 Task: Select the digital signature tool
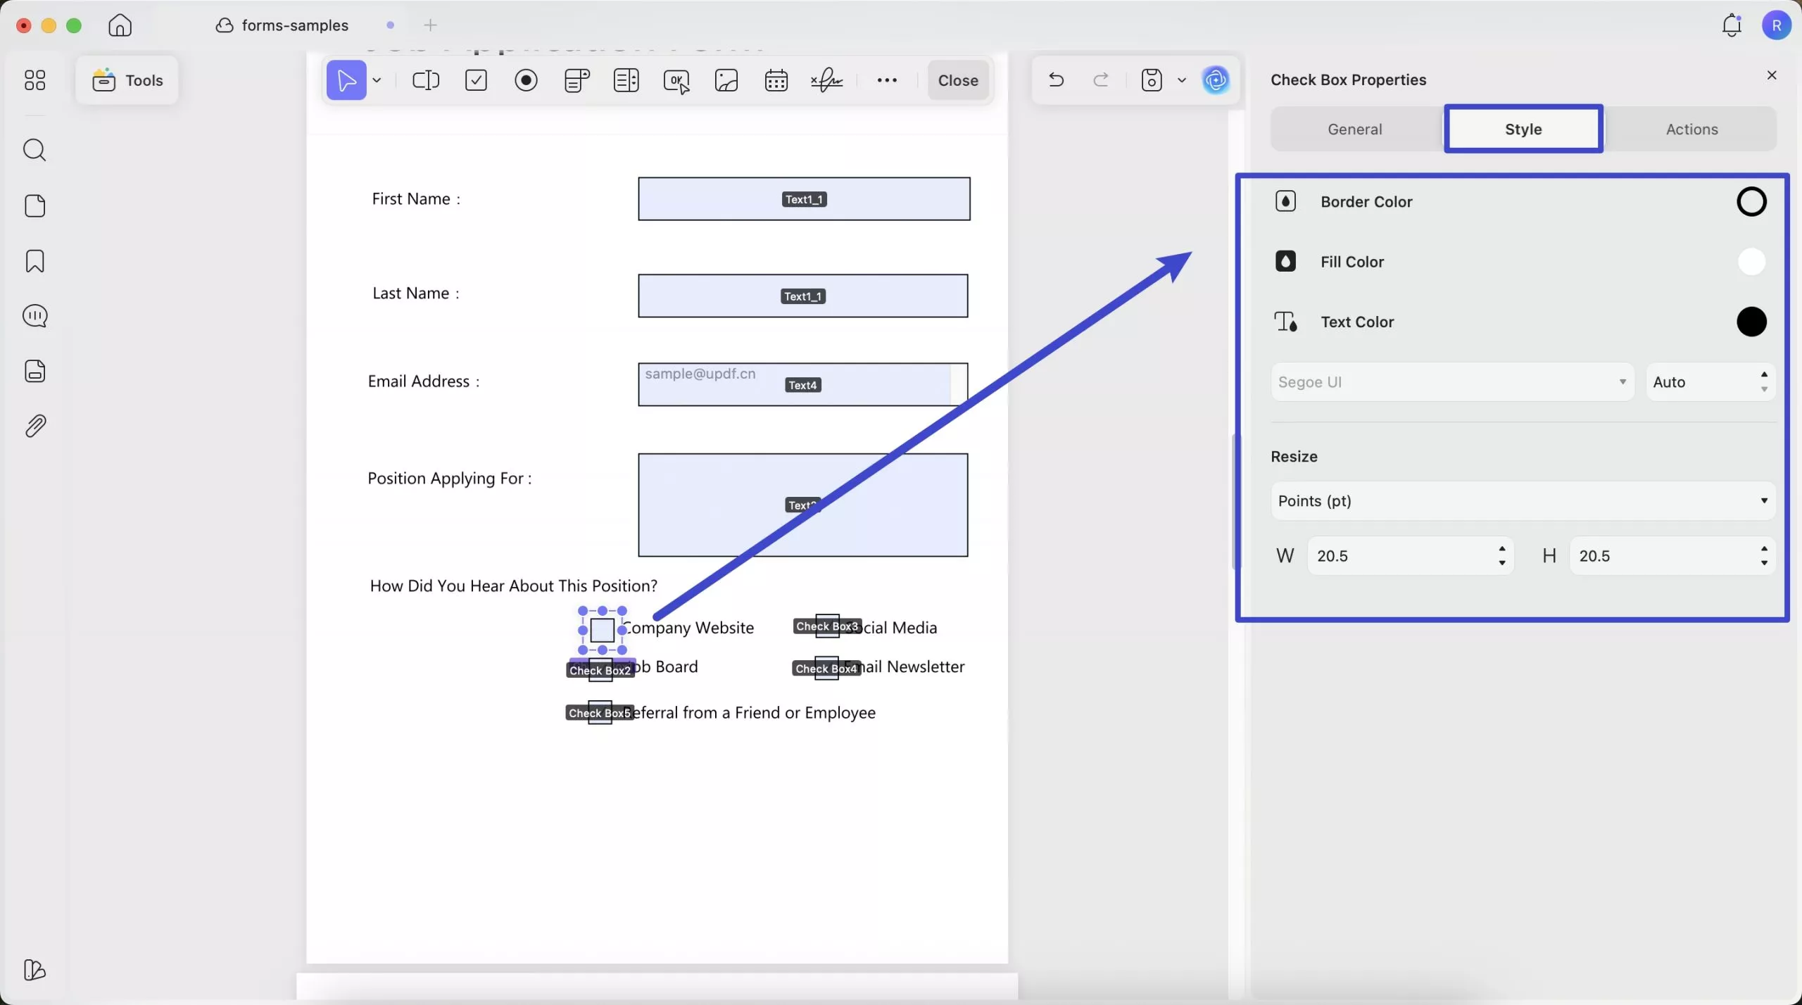coord(826,80)
